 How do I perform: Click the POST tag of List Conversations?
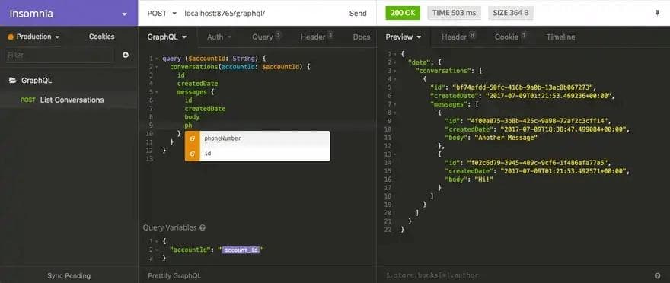pos(27,100)
